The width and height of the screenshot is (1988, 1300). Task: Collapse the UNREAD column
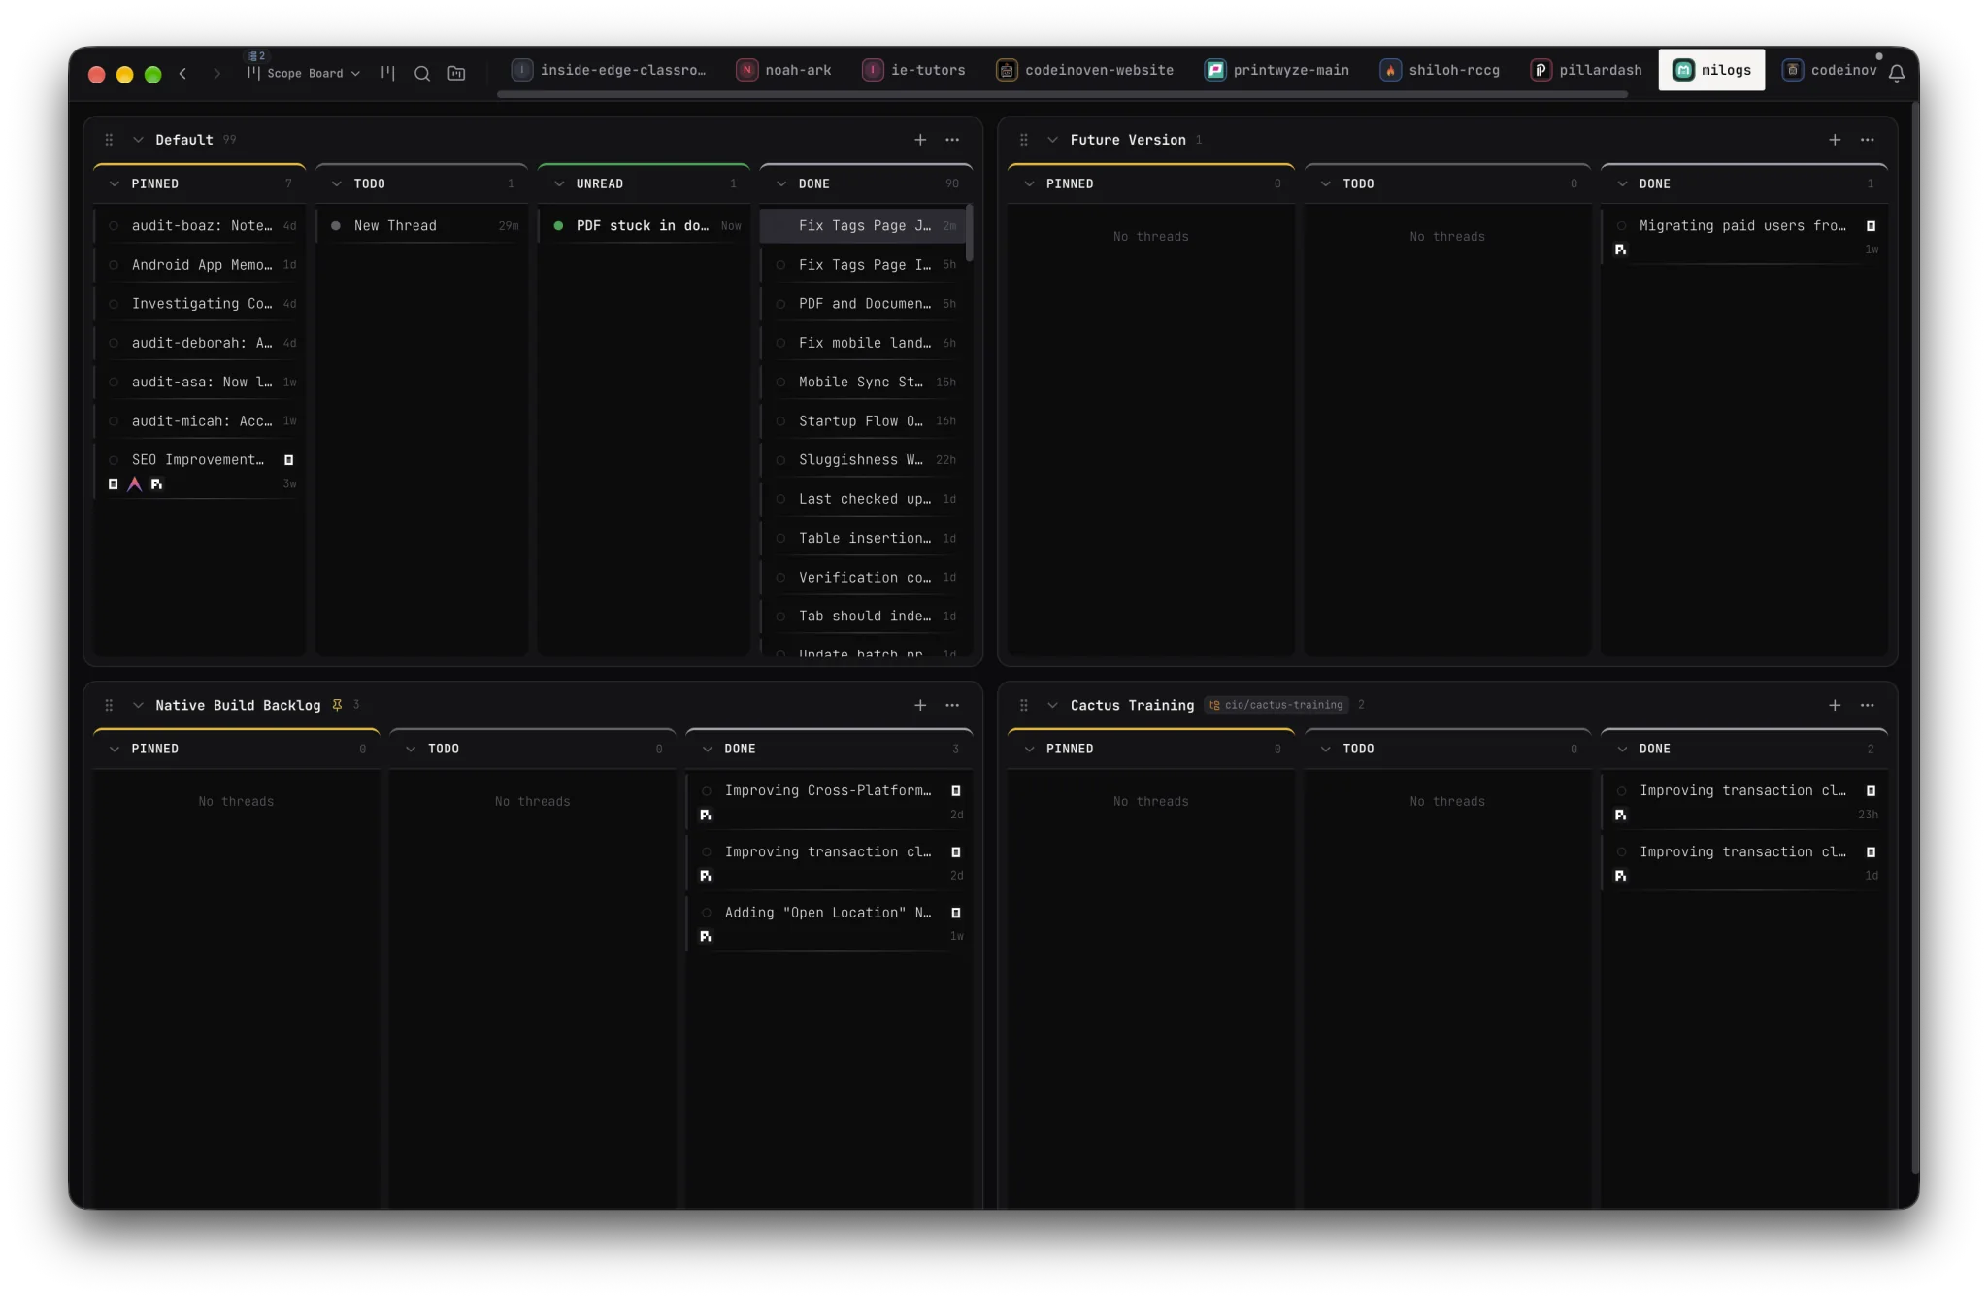point(559,183)
